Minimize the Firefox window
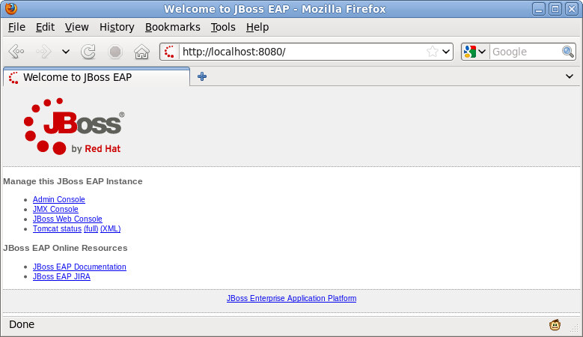This screenshot has width=583, height=337. (x=538, y=9)
